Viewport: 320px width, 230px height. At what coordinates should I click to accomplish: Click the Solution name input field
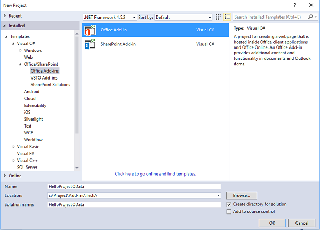pos(134,204)
